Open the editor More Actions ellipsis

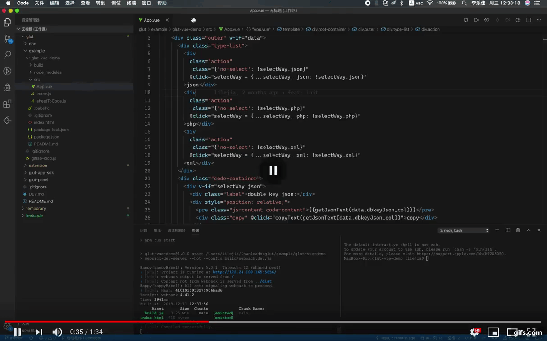click(x=539, y=20)
